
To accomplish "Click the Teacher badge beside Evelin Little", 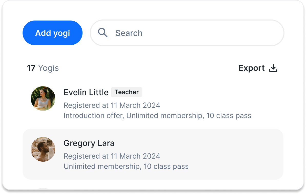I will (x=127, y=92).
